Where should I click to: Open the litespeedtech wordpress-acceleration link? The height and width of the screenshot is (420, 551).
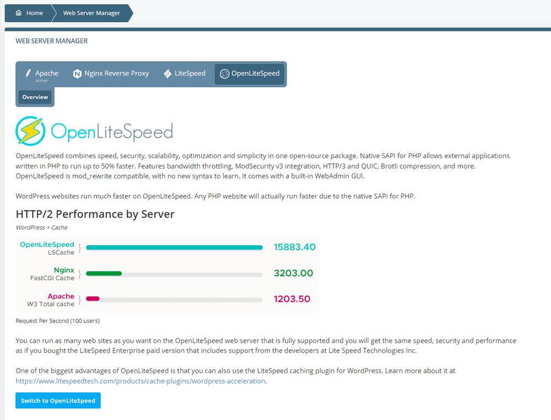click(x=141, y=381)
